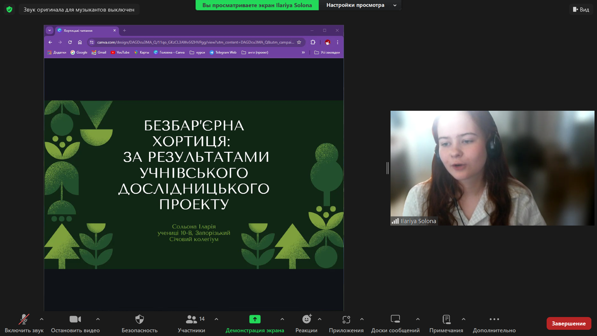Toggle microphone with Включить звук
Image resolution: width=597 pixels, height=336 pixels.
tap(24, 324)
